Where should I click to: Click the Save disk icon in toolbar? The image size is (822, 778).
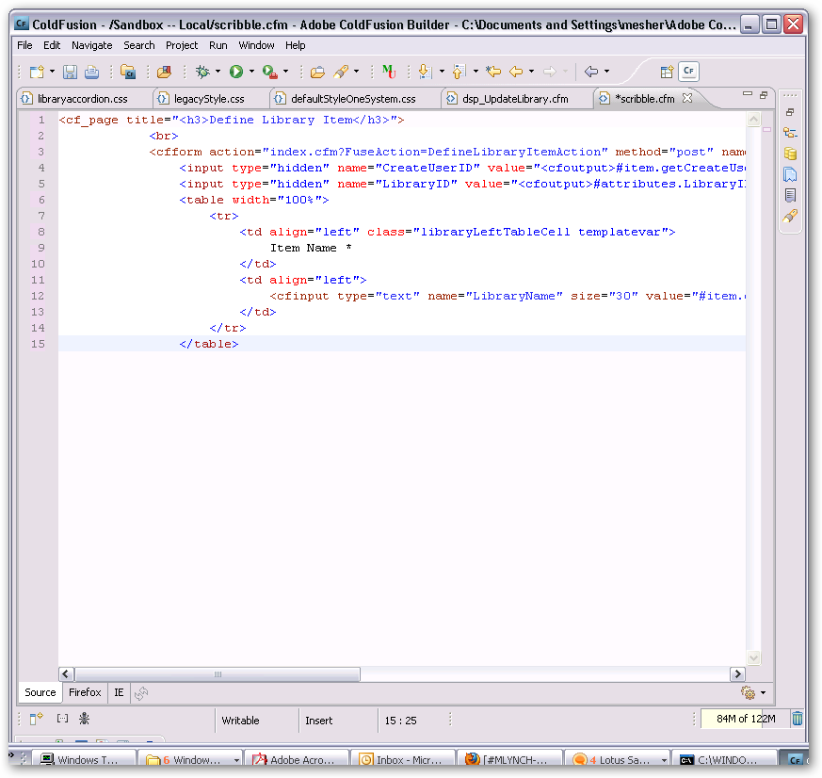click(x=70, y=72)
